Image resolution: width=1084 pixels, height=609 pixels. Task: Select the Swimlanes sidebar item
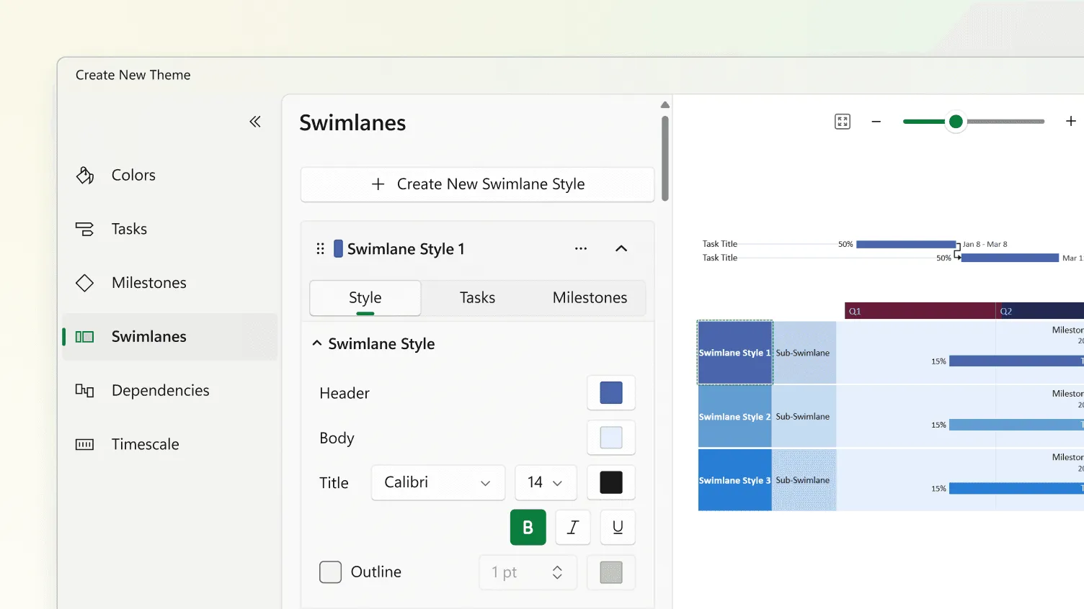pyautogui.click(x=170, y=337)
